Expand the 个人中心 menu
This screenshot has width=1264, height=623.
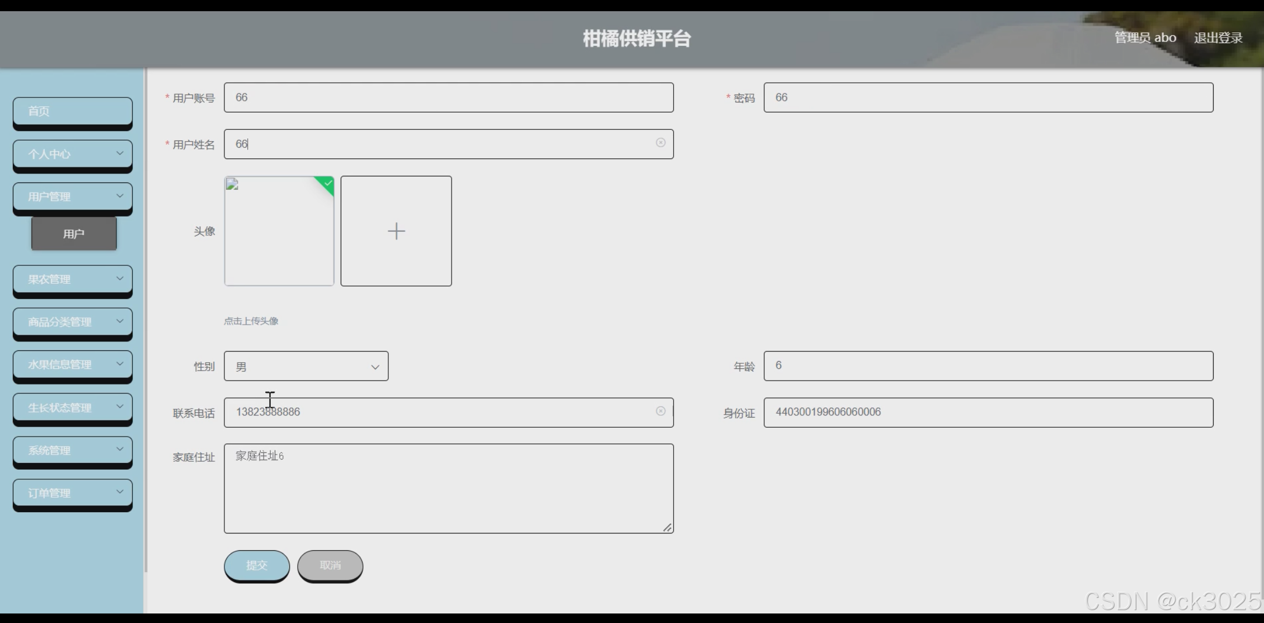pos(73,154)
